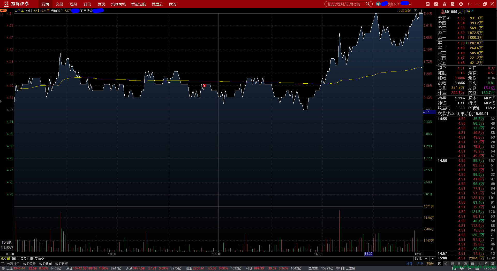The width and height of the screenshot is (497, 271).
Task: Open the 公司公告 tab
Action: click(x=29, y=264)
